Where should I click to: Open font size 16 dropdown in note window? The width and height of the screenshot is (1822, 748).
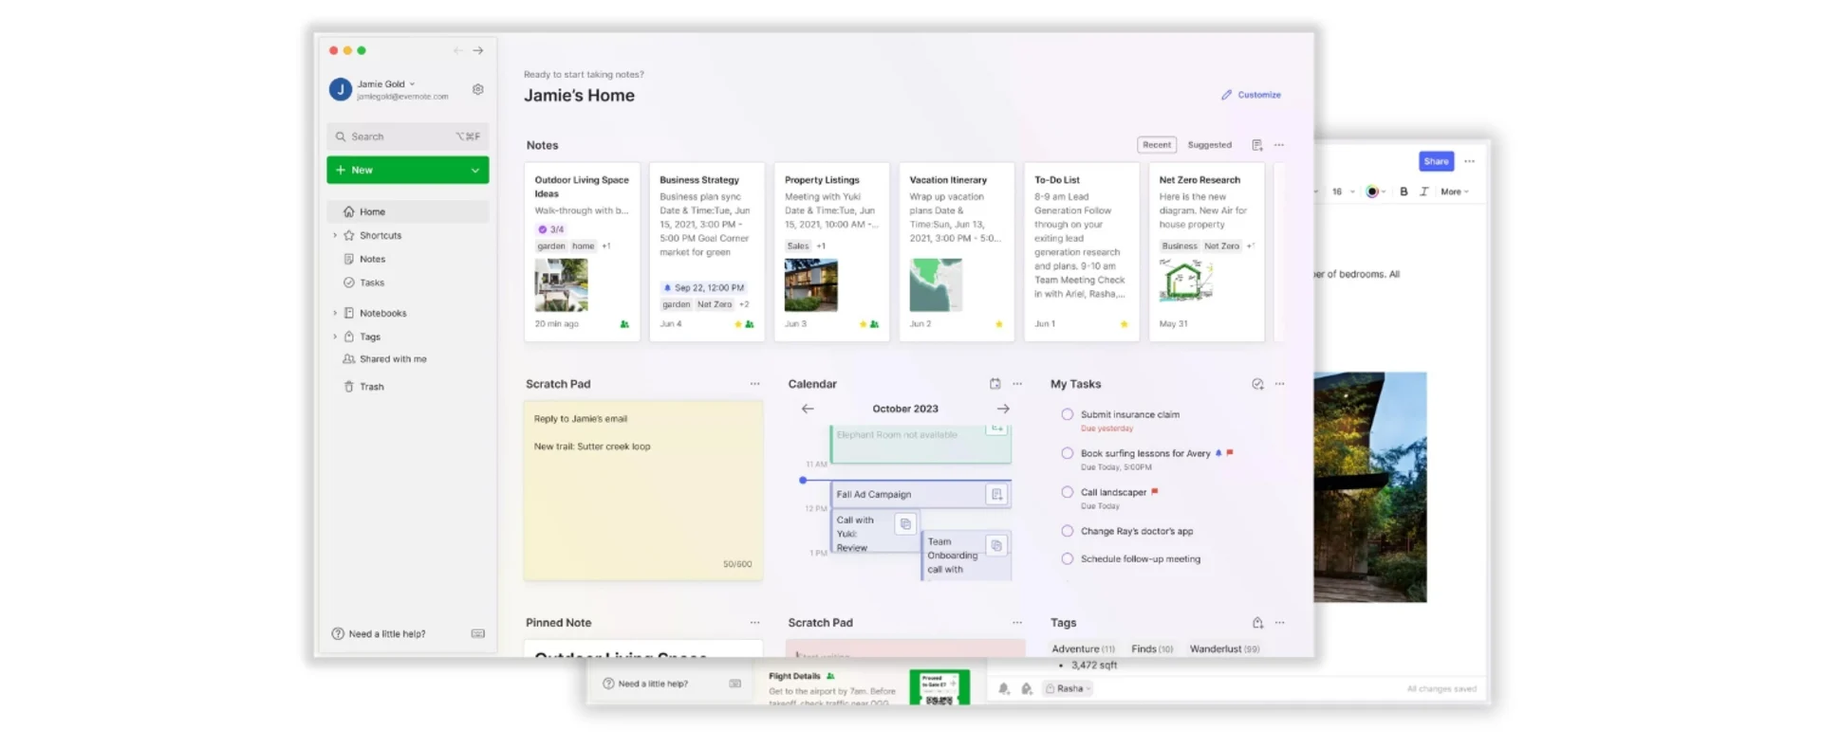coord(1343,192)
